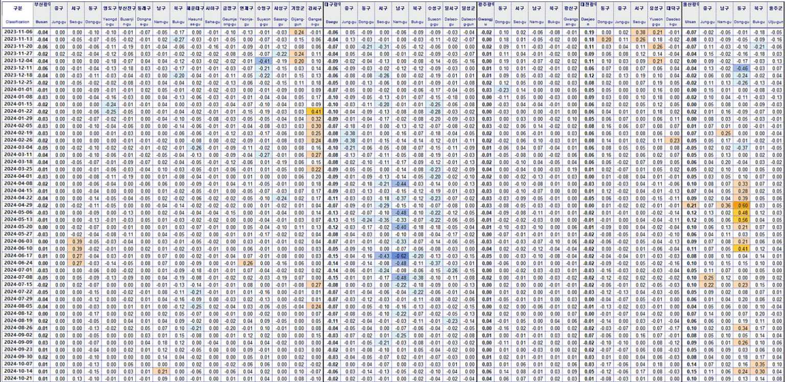785x382 pixels.
Task: Select the Yeongdo-gu column header
Action: coord(110,22)
